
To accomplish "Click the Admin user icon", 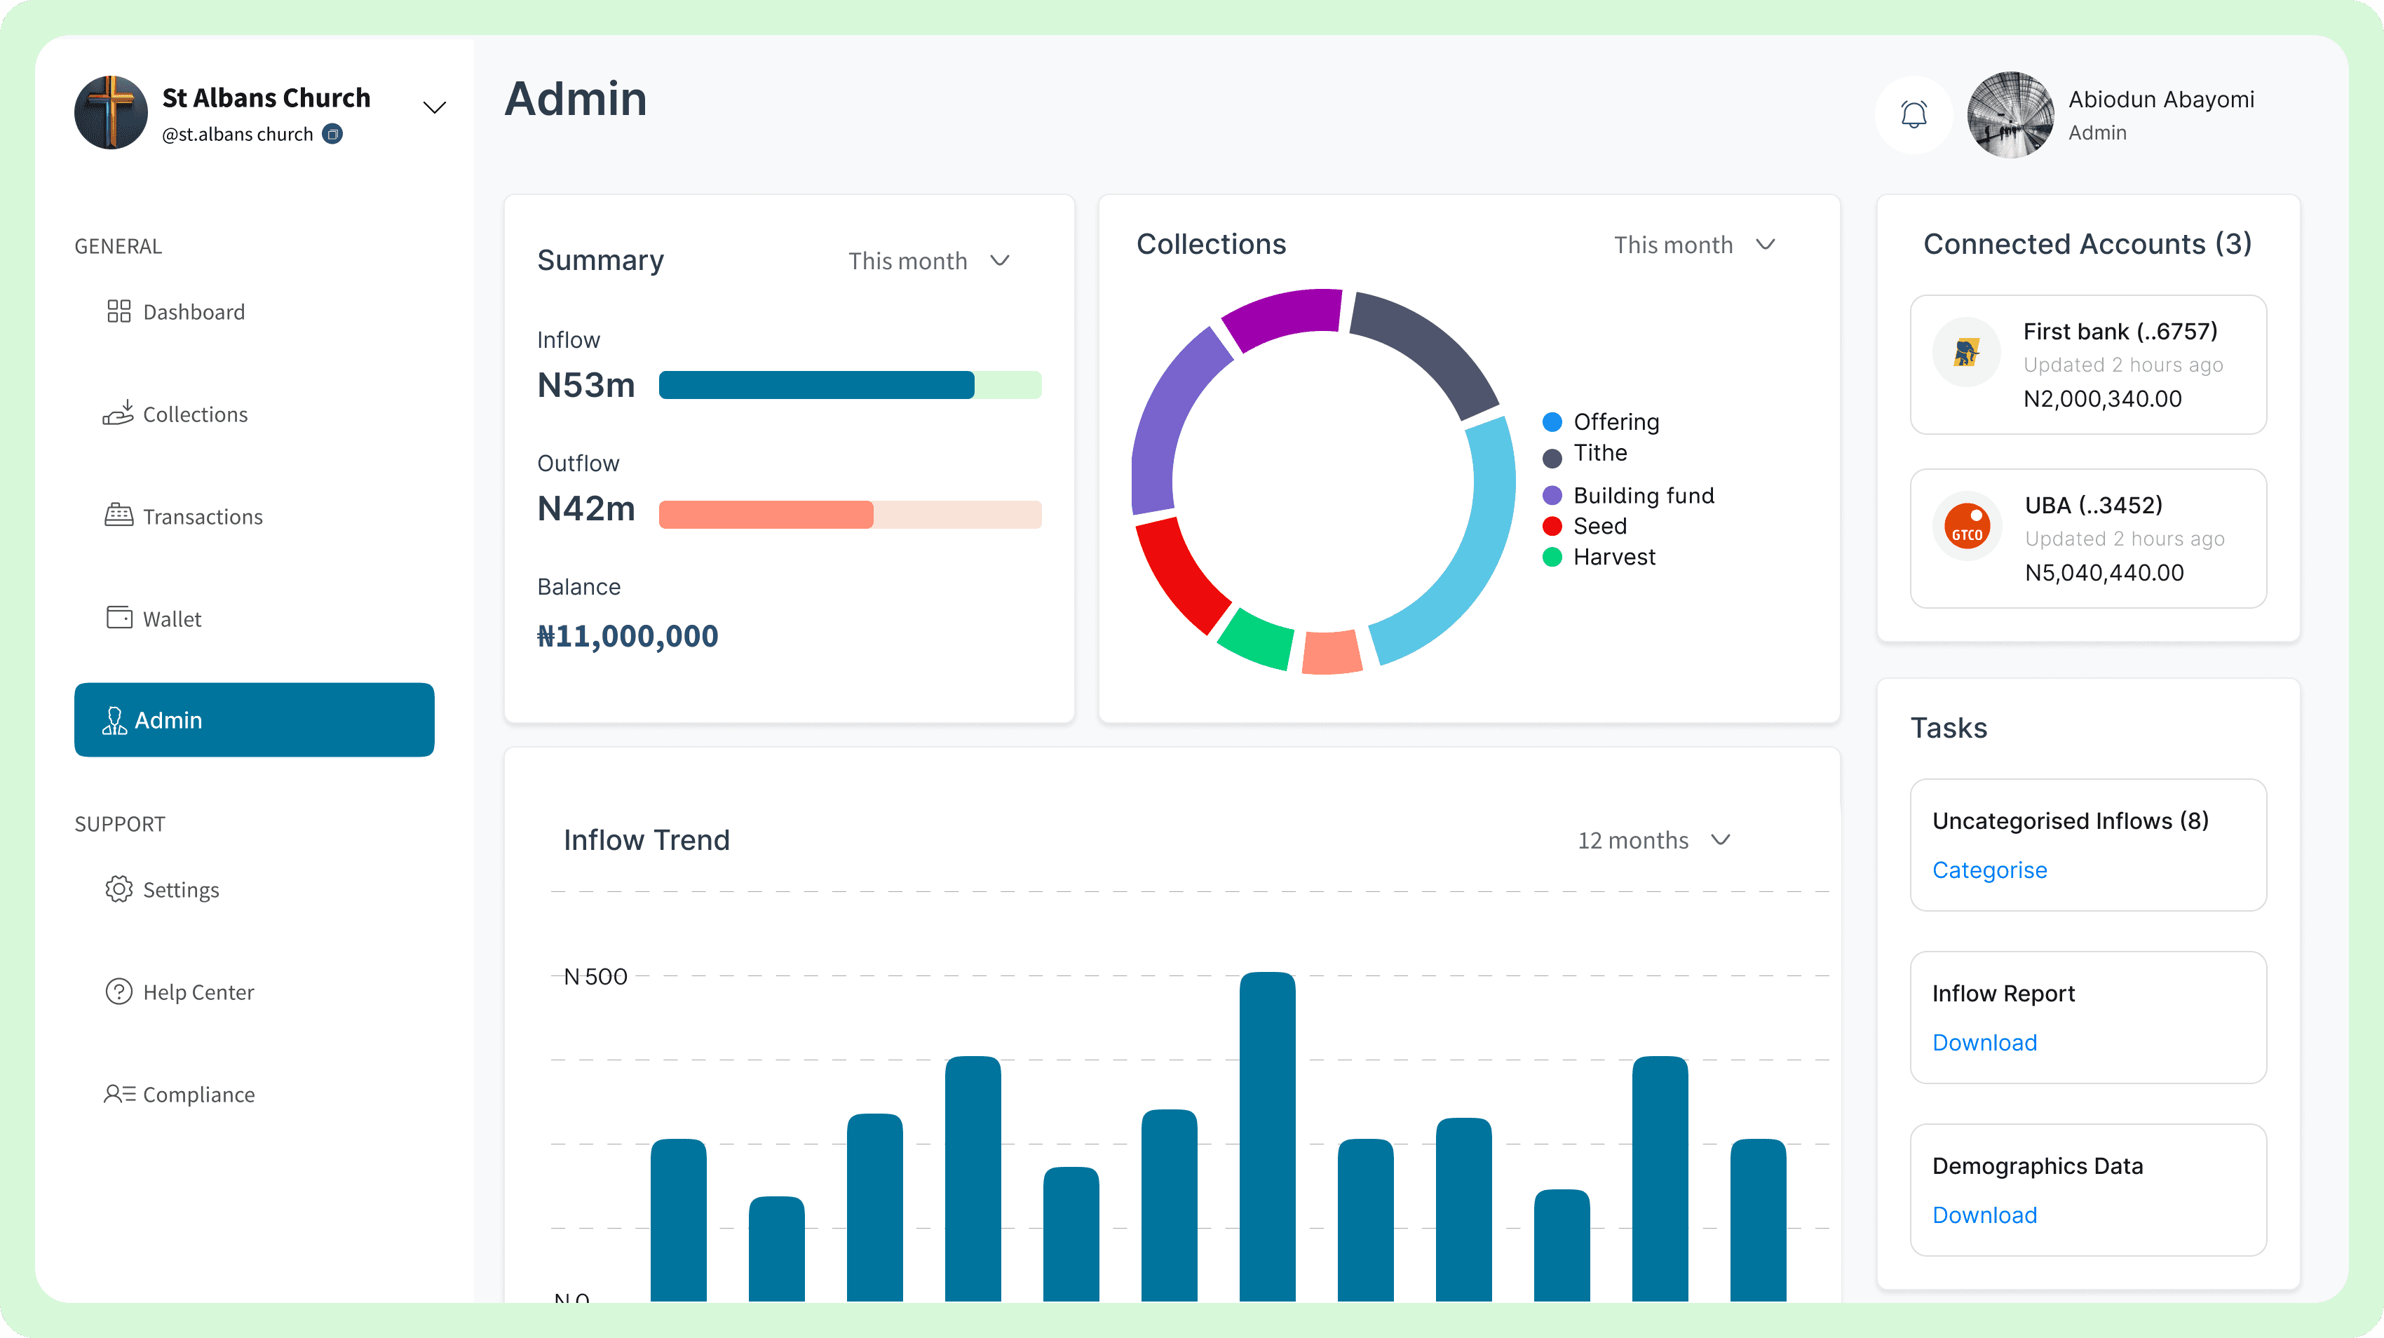I will pyautogui.click(x=115, y=720).
